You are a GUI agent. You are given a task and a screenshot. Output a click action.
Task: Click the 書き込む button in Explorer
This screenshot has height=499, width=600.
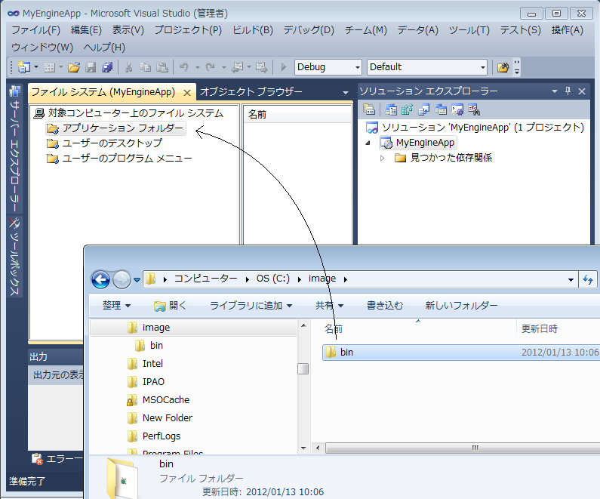click(x=385, y=306)
